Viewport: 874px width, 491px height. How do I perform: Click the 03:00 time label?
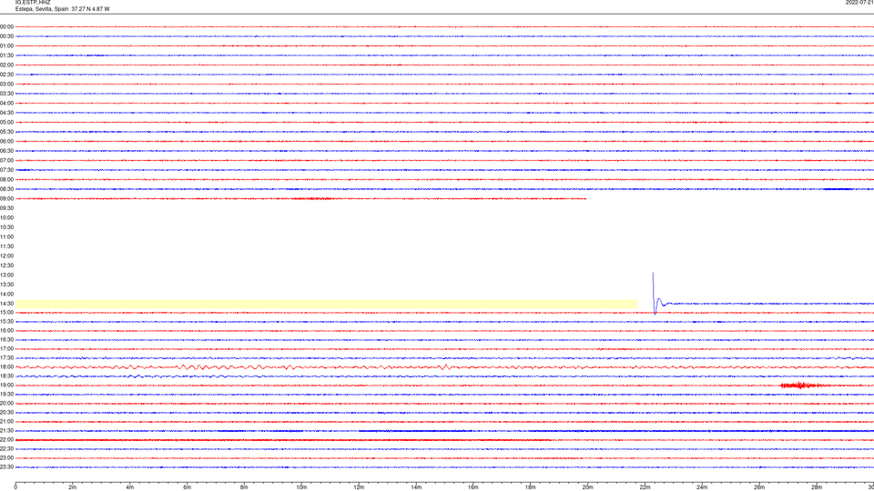click(6, 84)
